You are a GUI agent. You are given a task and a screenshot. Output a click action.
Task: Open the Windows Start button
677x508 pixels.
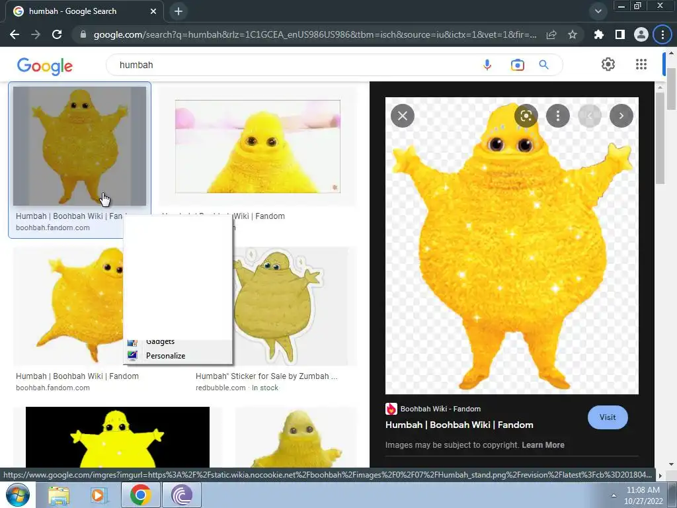click(18, 495)
